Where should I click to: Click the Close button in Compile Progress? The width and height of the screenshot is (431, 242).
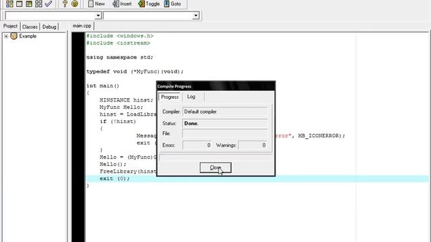(215, 167)
